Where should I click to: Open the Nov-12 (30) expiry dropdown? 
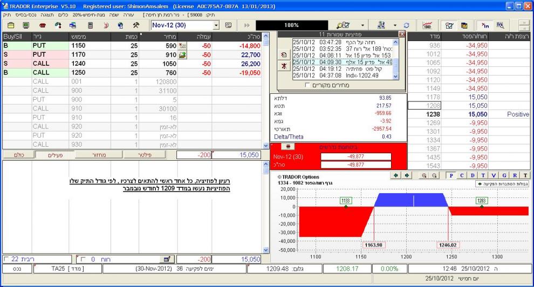coord(217,25)
